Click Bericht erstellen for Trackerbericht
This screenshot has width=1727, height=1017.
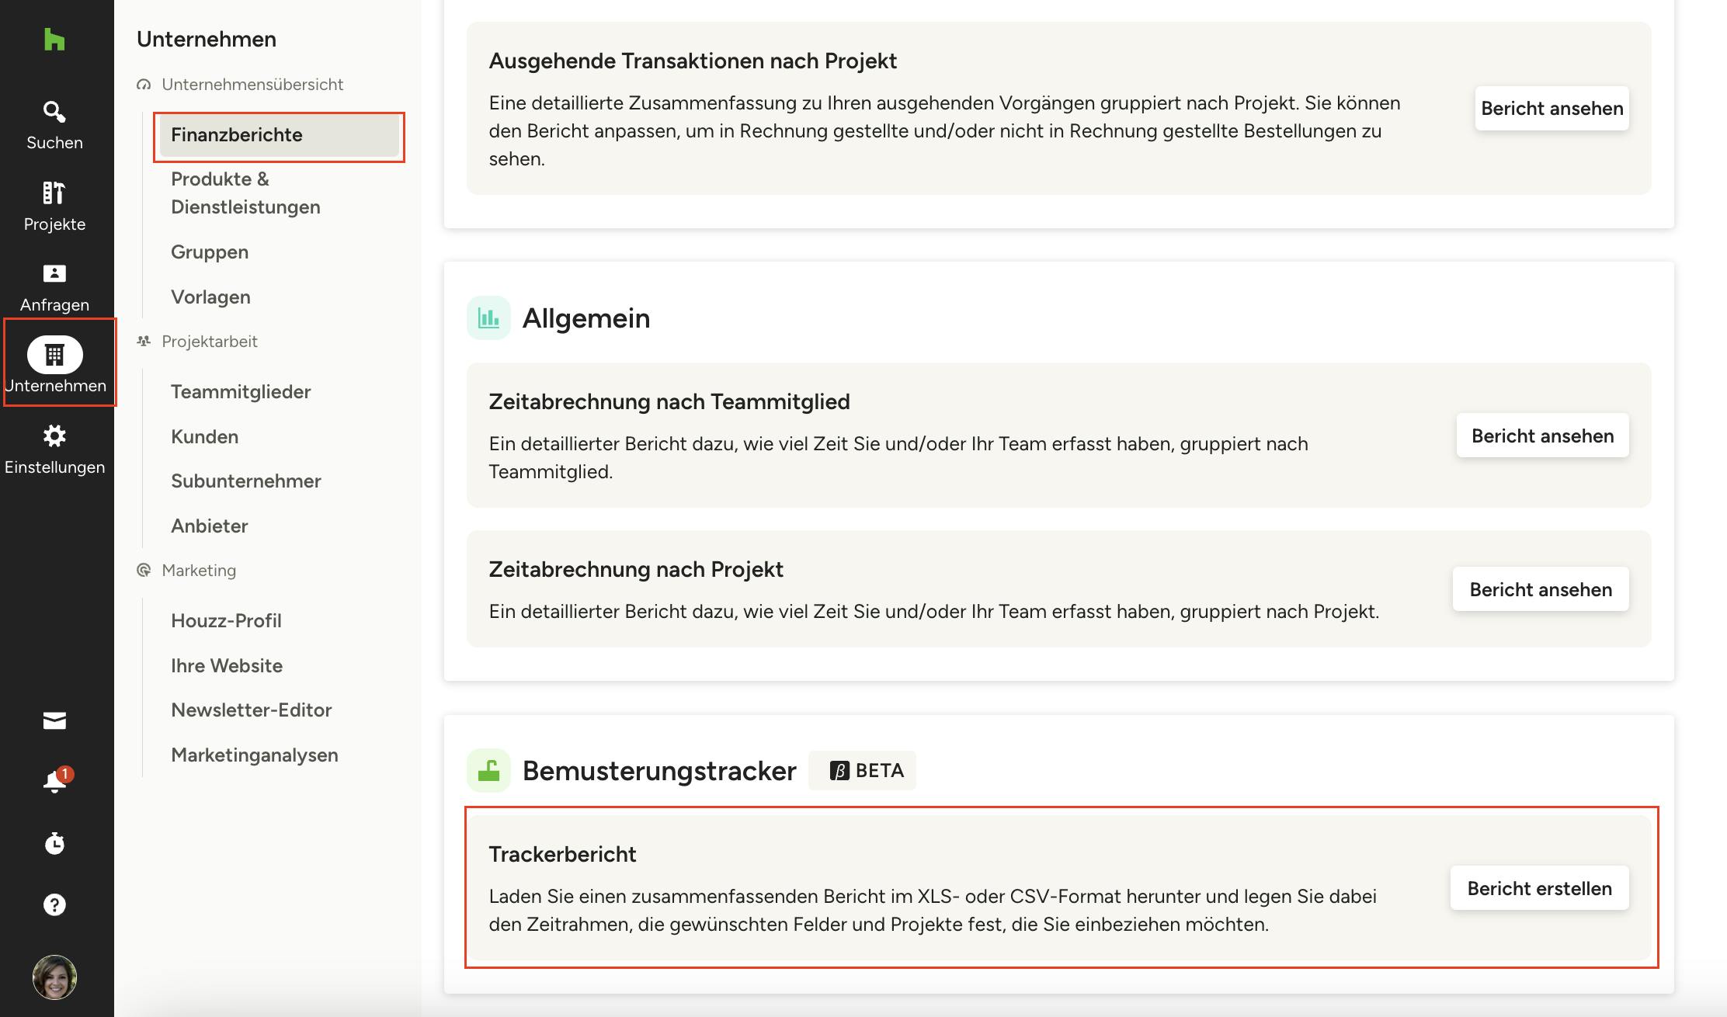click(1539, 888)
